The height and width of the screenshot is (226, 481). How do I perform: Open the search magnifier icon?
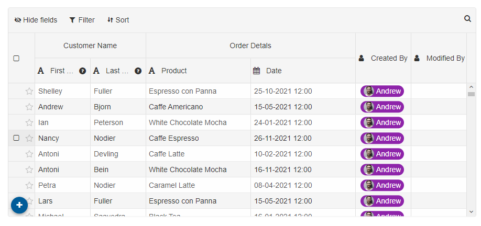click(x=467, y=19)
